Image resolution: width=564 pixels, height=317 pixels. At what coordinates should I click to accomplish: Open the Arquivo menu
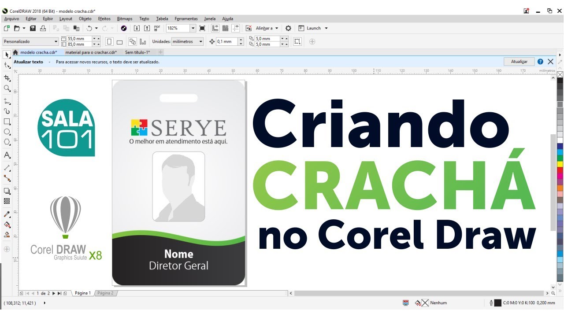click(12, 19)
